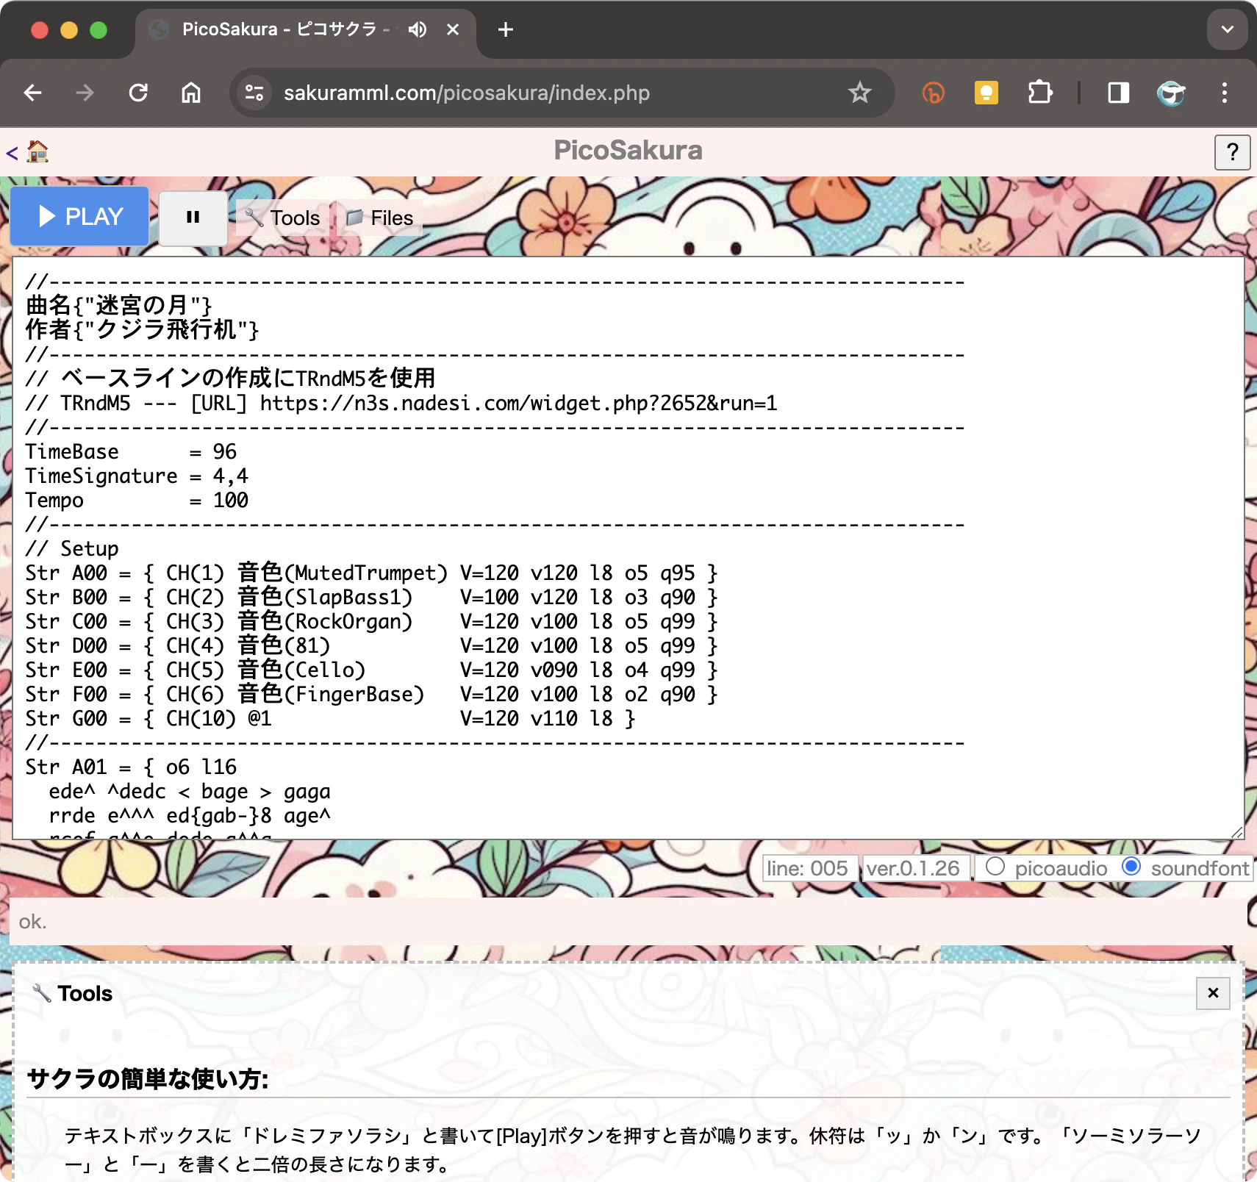This screenshot has height=1182, width=1257.
Task: Click the textarea resize handle corner
Action: (x=1236, y=831)
